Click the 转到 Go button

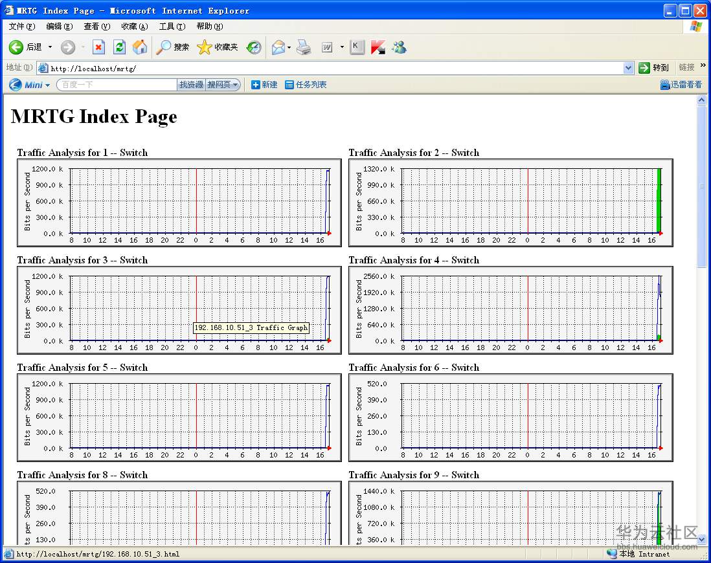point(653,68)
